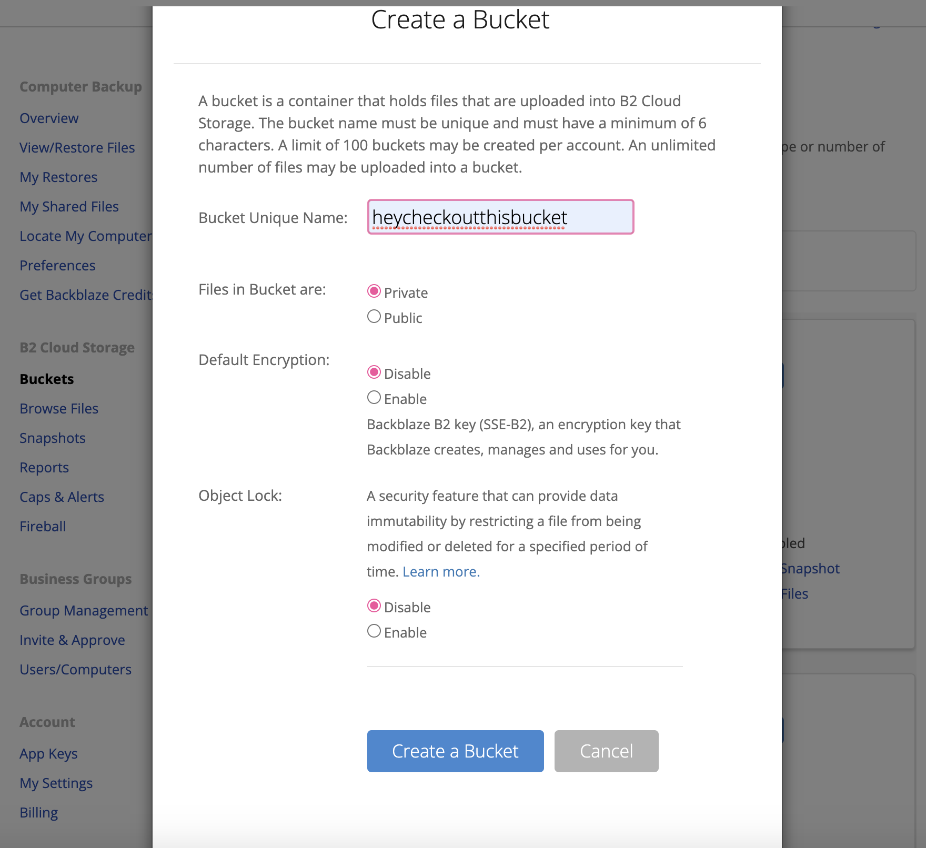This screenshot has width=926, height=848.
Task: Open My Shared Files
Action: (x=69, y=207)
